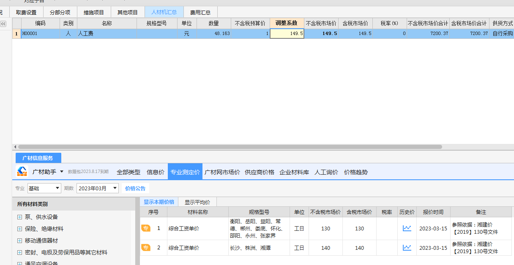This screenshot has width=514, height=265.
Task: Switch to 其他项目 tab
Action: (128, 12)
